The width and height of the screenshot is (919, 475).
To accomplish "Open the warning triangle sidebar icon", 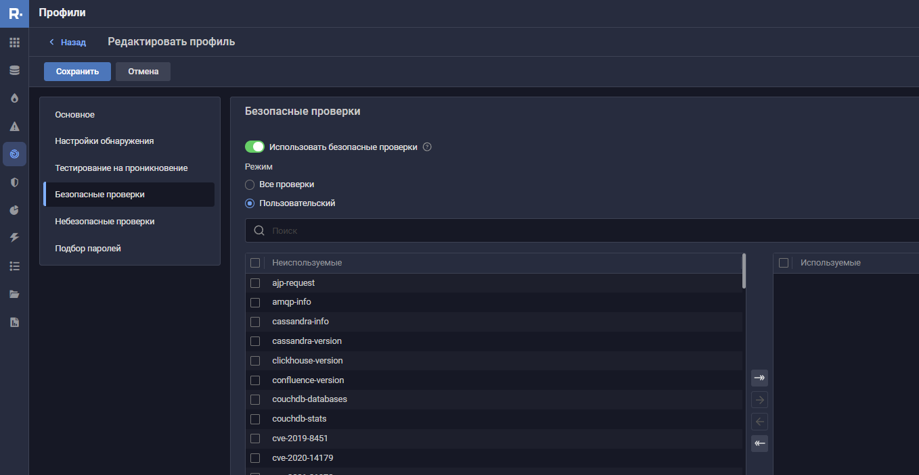I will 14,126.
